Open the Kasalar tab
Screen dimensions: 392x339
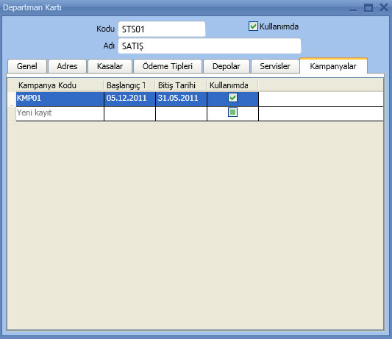click(x=110, y=66)
